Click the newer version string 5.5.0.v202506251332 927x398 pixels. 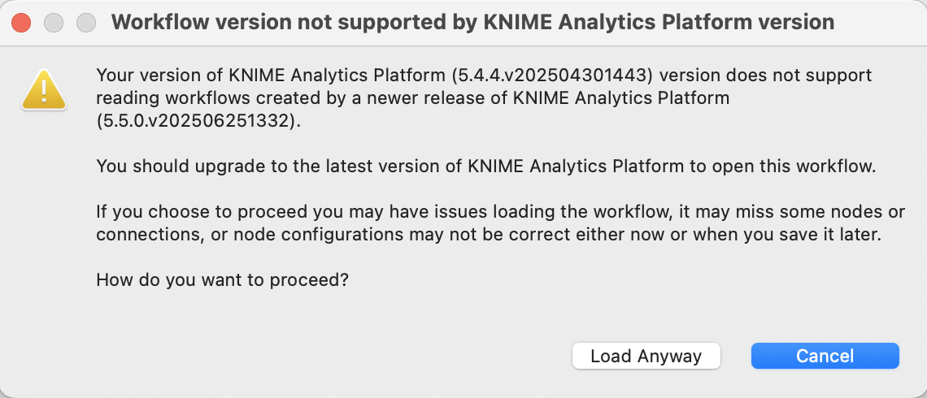coord(194,120)
